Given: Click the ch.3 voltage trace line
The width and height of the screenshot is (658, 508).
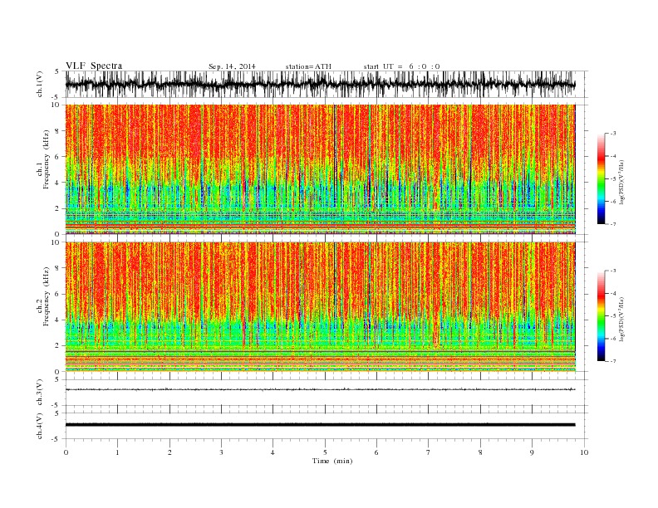Looking at the screenshot, I should [320, 389].
